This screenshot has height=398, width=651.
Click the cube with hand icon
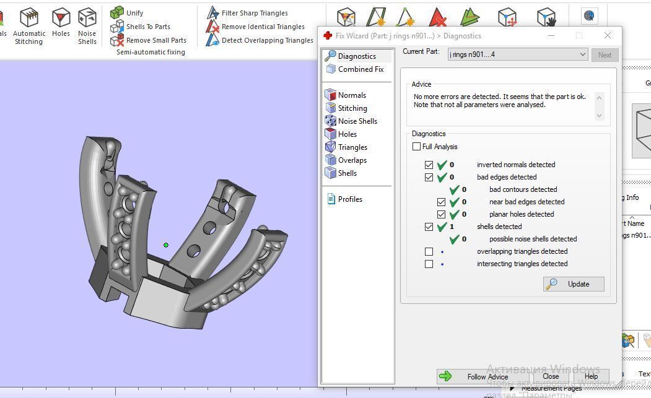[x=546, y=17]
